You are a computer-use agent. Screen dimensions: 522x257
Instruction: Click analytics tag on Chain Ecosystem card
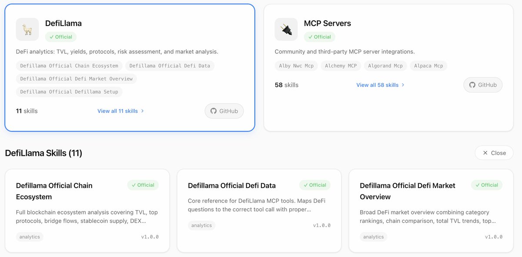tap(30, 237)
